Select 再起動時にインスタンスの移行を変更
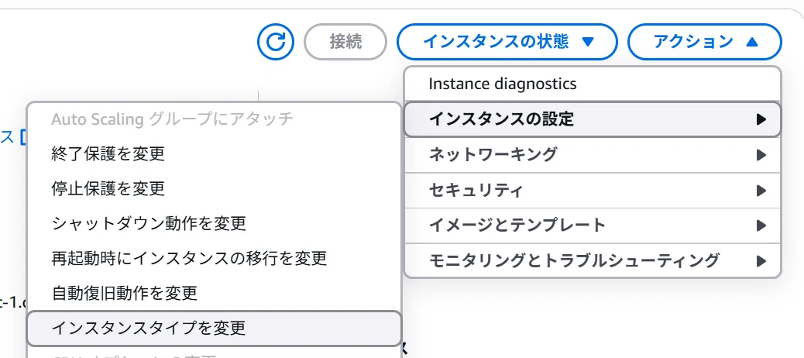The image size is (804, 358). 214,258
